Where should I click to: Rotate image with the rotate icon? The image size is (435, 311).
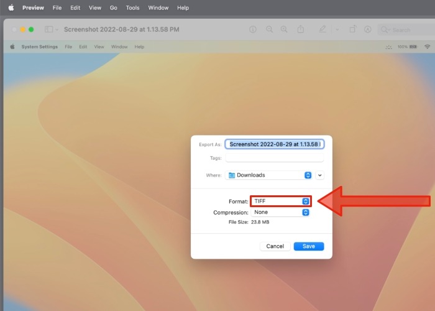click(352, 29)
